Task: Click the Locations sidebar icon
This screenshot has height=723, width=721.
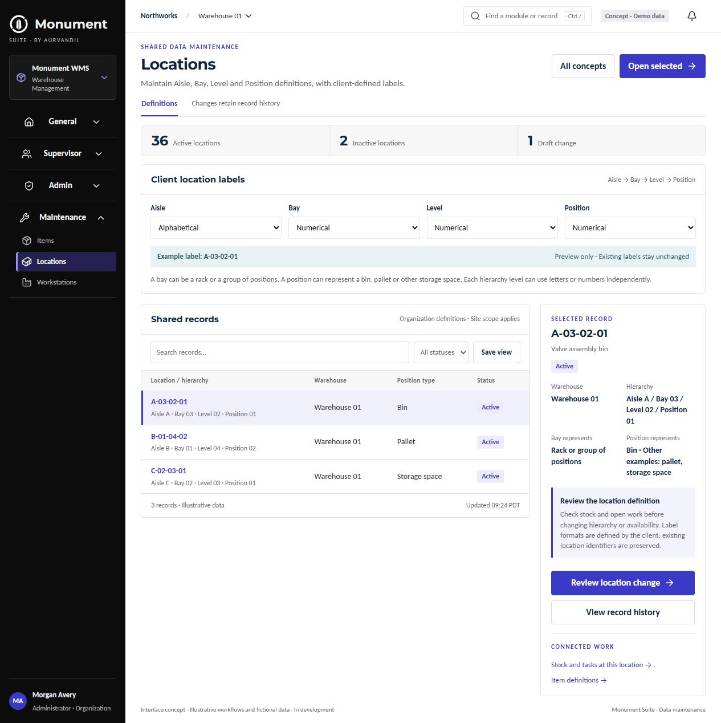Action: 27,262
